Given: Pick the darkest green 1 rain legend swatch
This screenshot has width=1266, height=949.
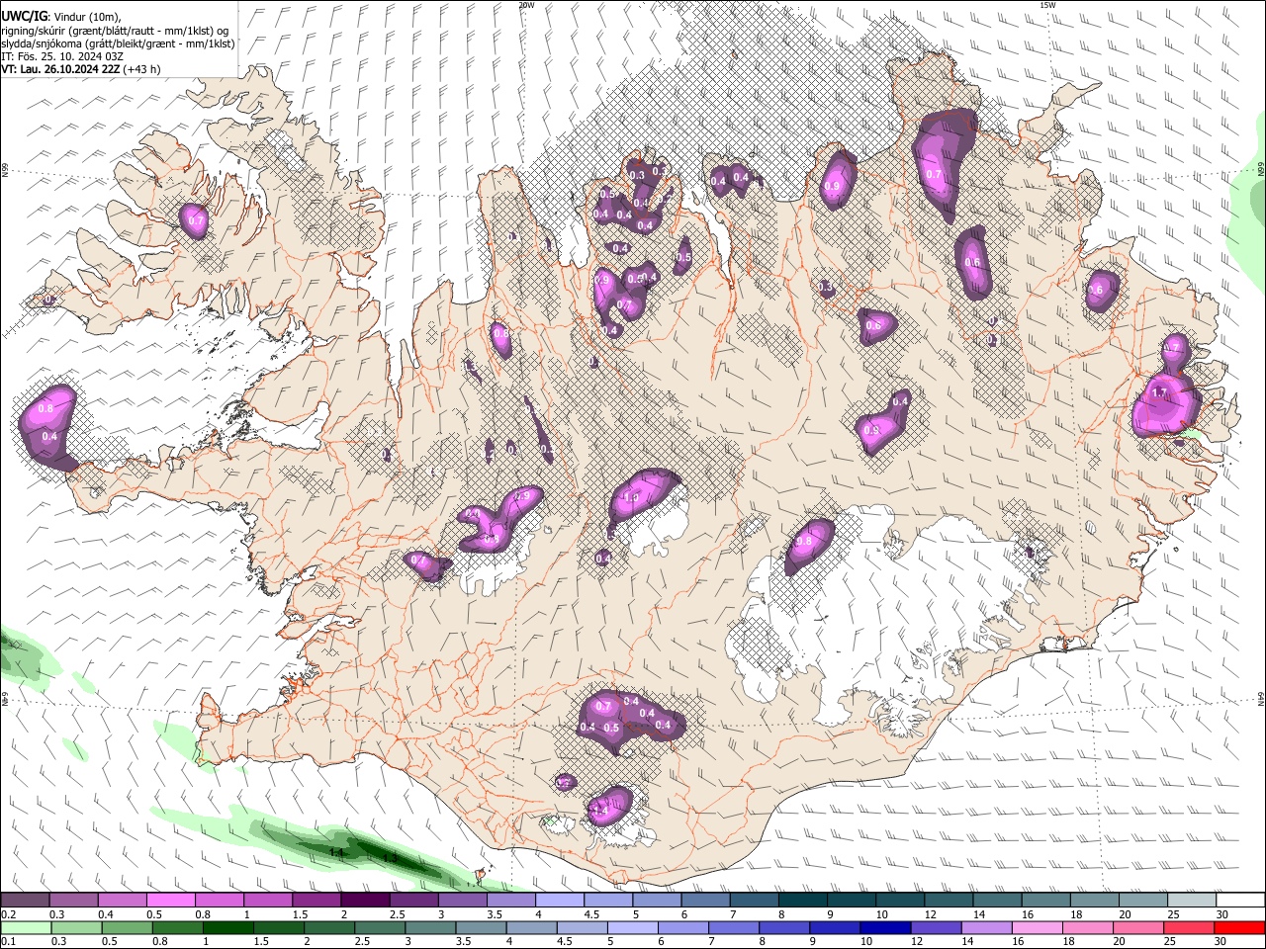Looking at the screenshot, I should [x=227, y=927].
